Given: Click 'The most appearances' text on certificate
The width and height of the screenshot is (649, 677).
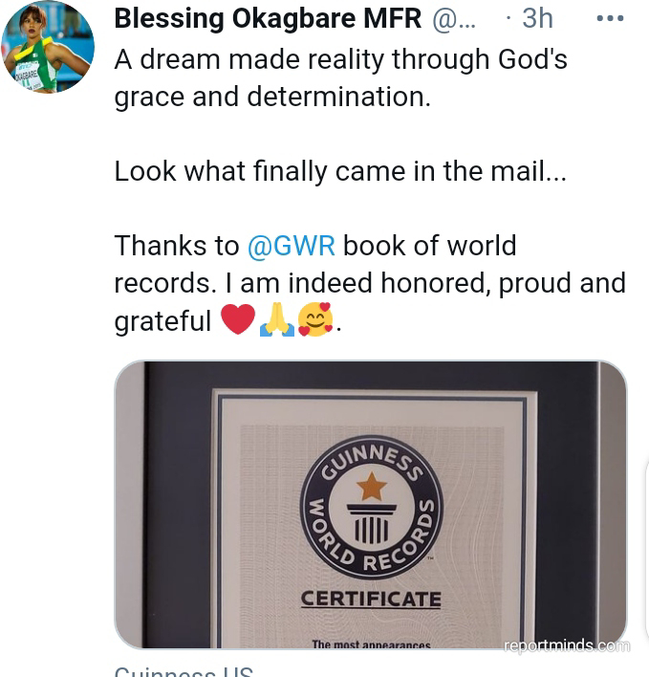Looking at the screenshot, I should (x=371, y=644).
